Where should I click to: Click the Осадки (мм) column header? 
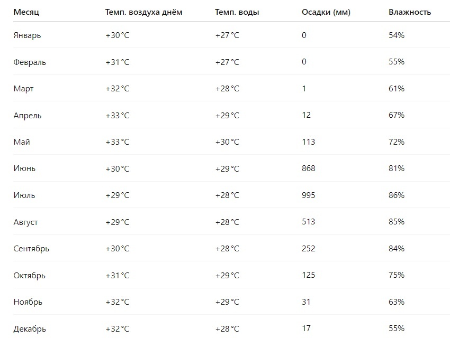[x=326, y=12]
